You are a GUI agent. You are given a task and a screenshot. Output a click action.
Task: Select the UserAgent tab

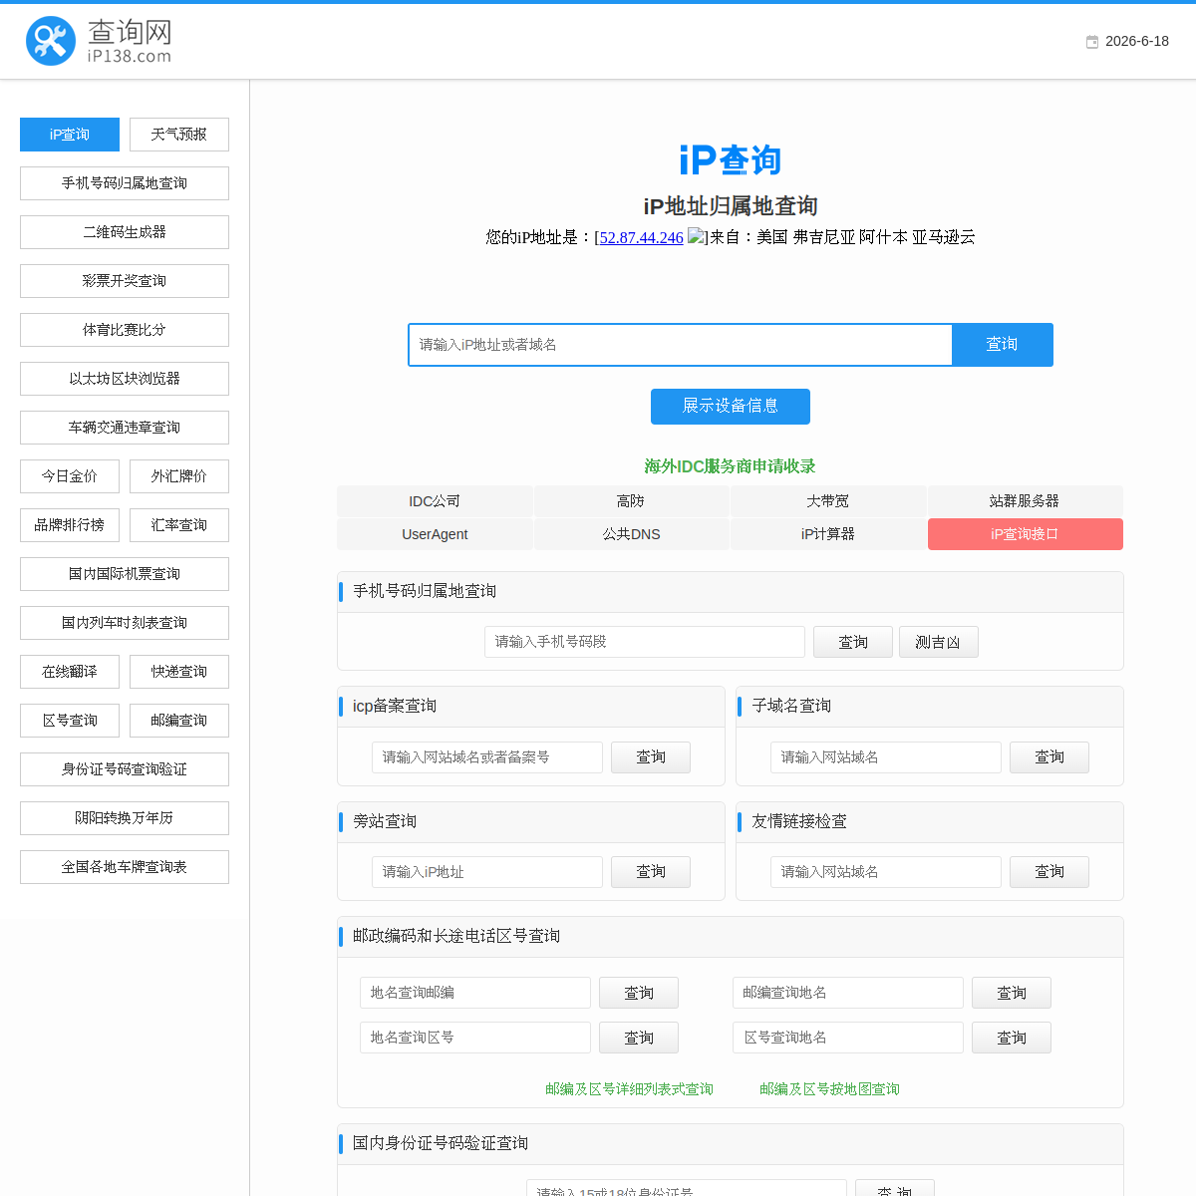pyautogui.click(x=435, y=534)
